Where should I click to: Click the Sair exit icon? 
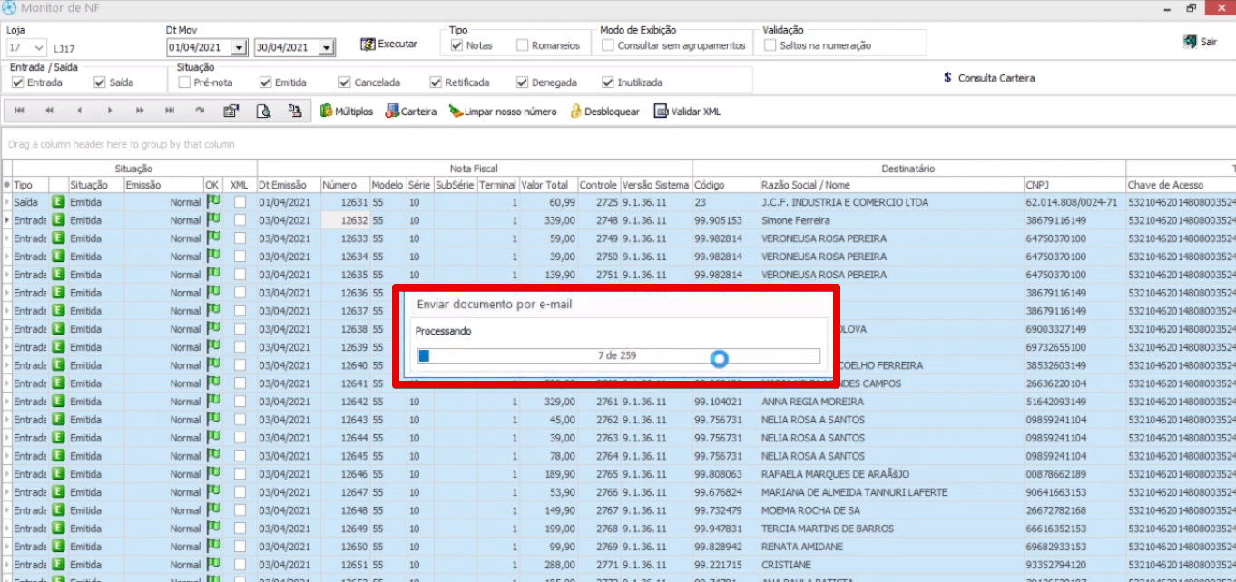coord(1190,42)
